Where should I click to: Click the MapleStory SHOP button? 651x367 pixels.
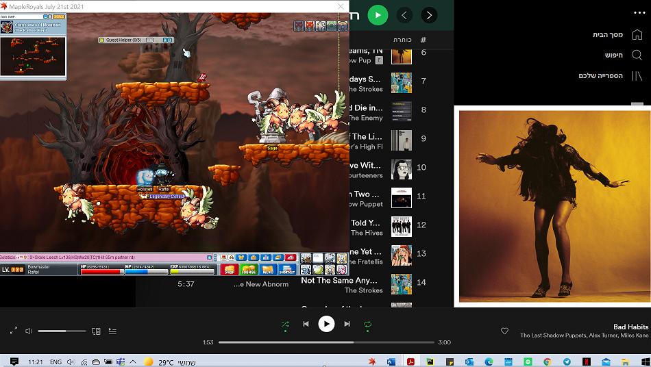(x=230, y=270)
